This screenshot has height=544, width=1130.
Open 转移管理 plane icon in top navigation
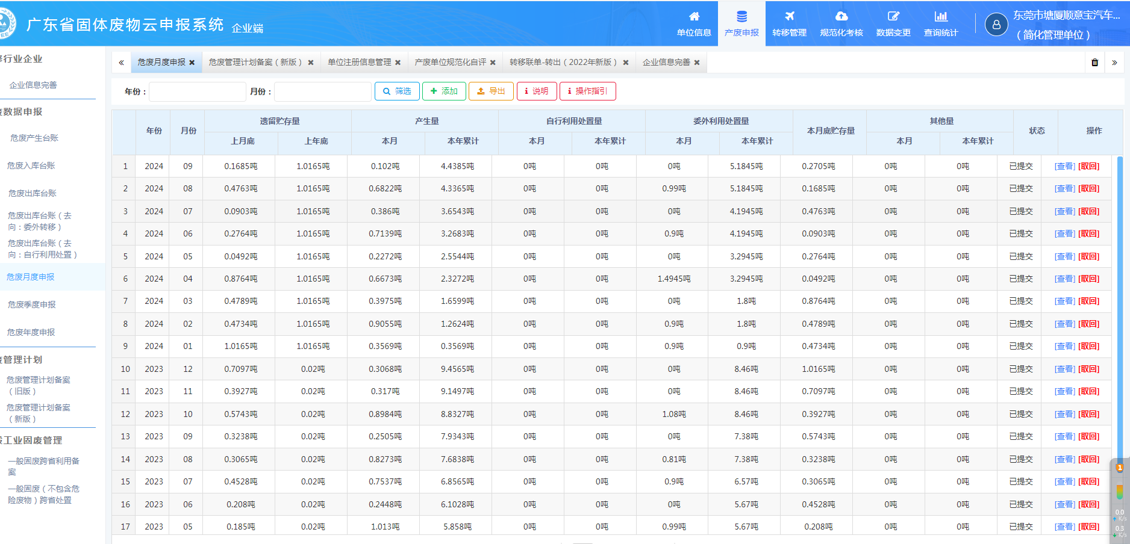(x=789, y=16)
